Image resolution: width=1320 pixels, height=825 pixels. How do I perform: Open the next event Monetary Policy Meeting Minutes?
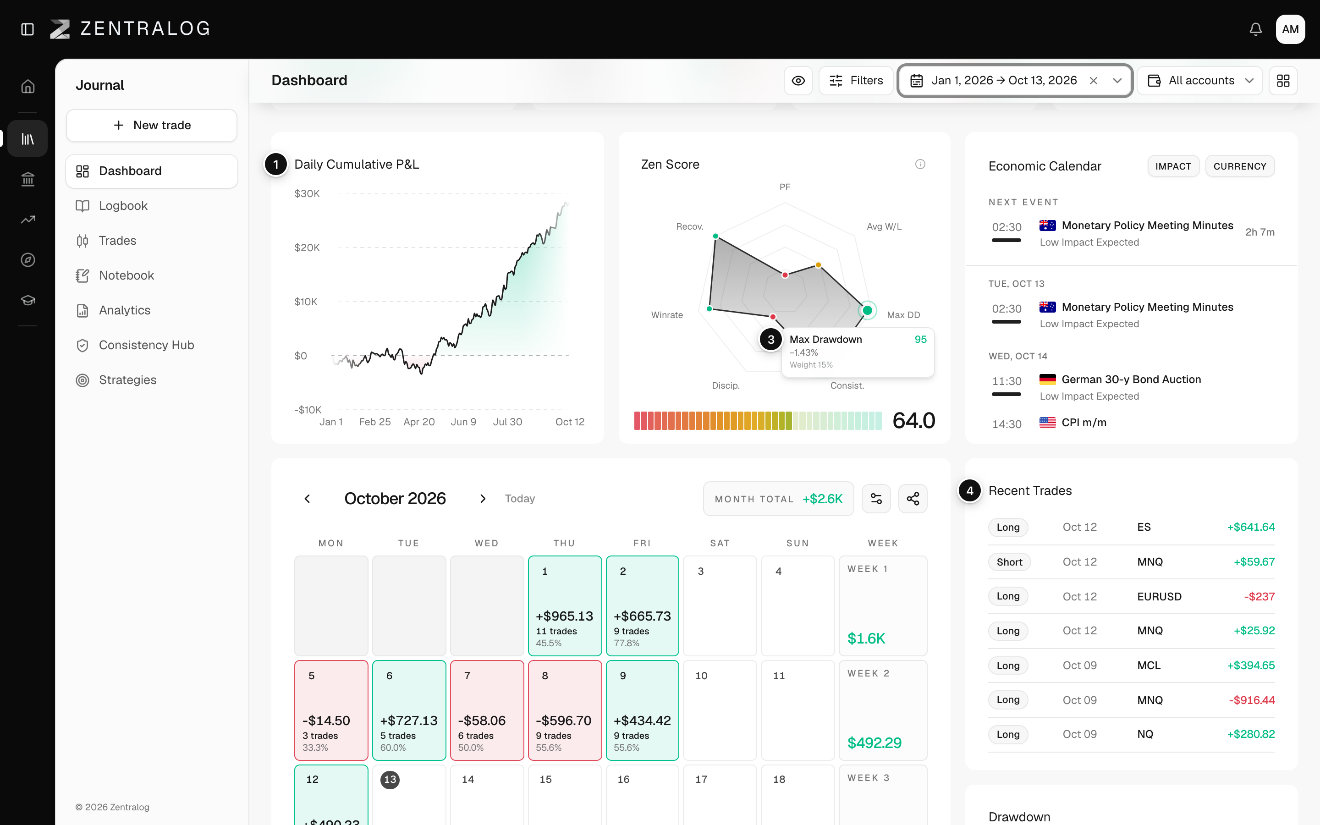point(1131,233)
